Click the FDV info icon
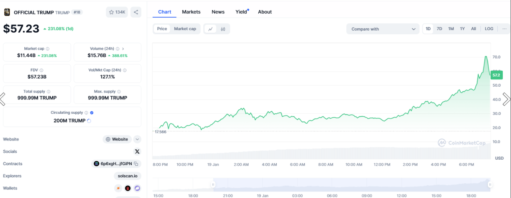The image size is (511, 198). point(42,70)
